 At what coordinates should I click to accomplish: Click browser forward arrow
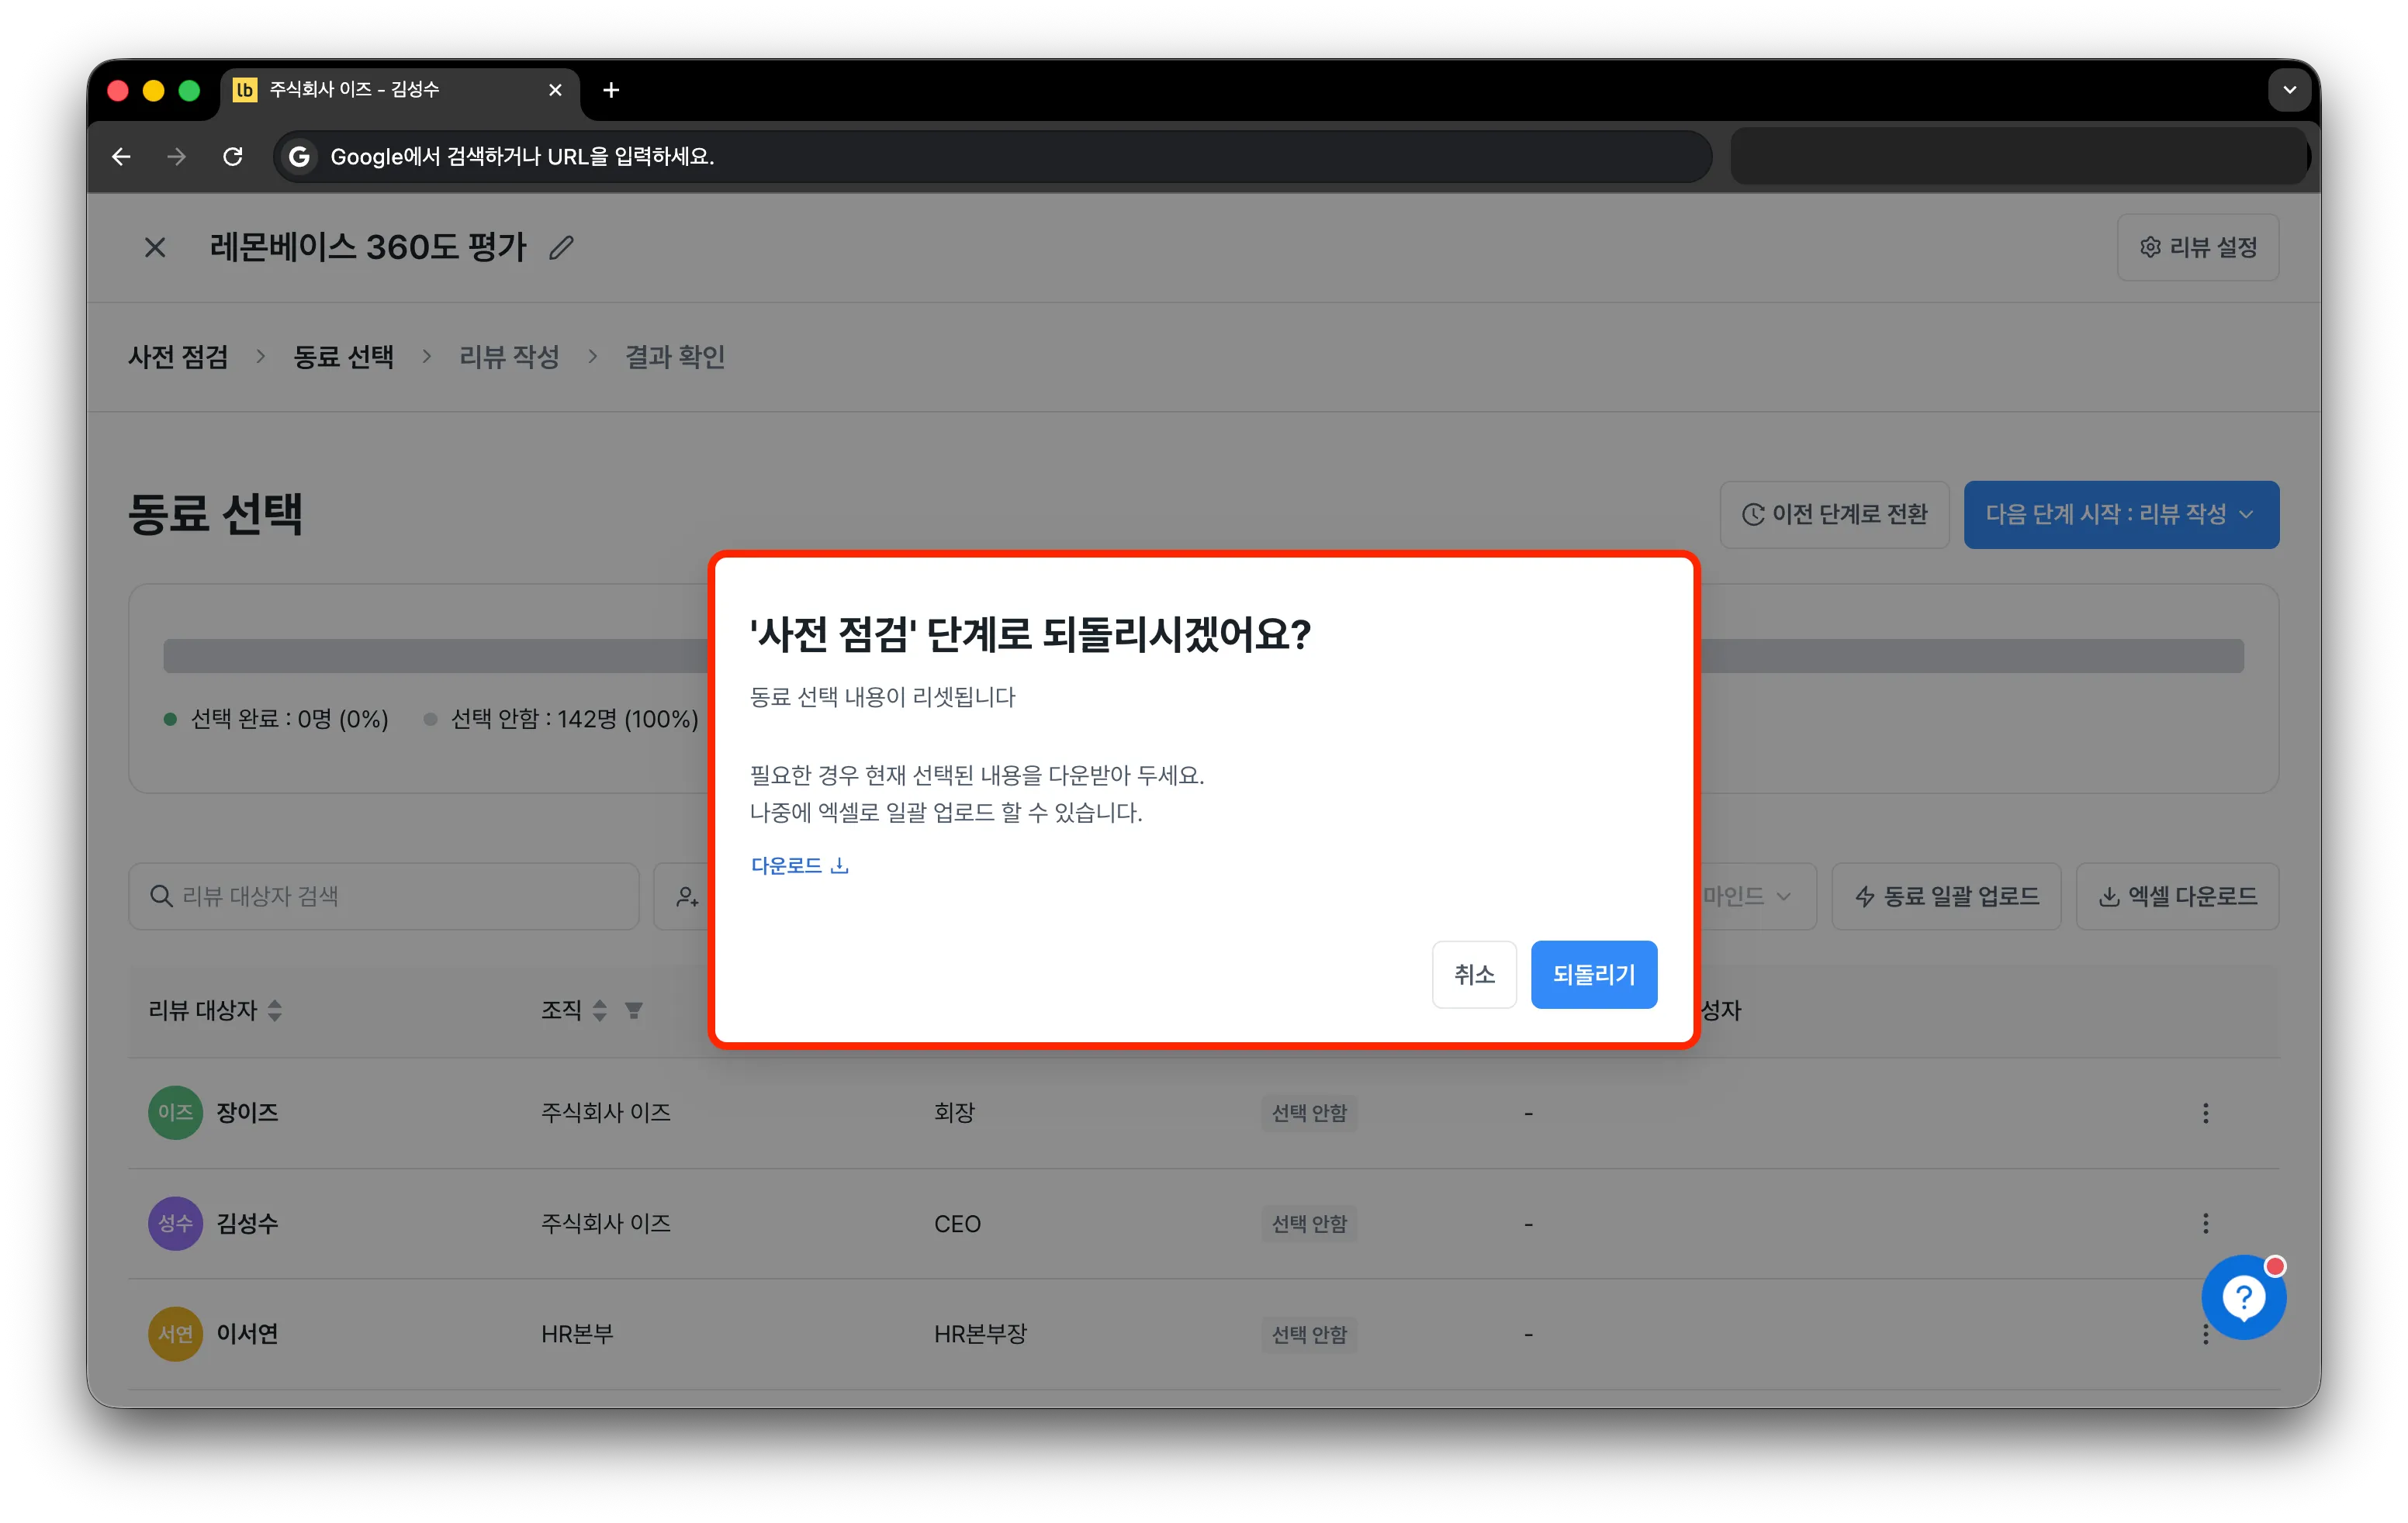pyautogui.click(x=177, y=156)
